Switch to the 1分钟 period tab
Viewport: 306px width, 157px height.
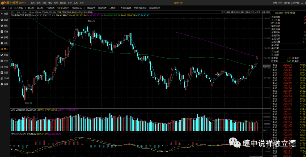click(x=18, y=12)
